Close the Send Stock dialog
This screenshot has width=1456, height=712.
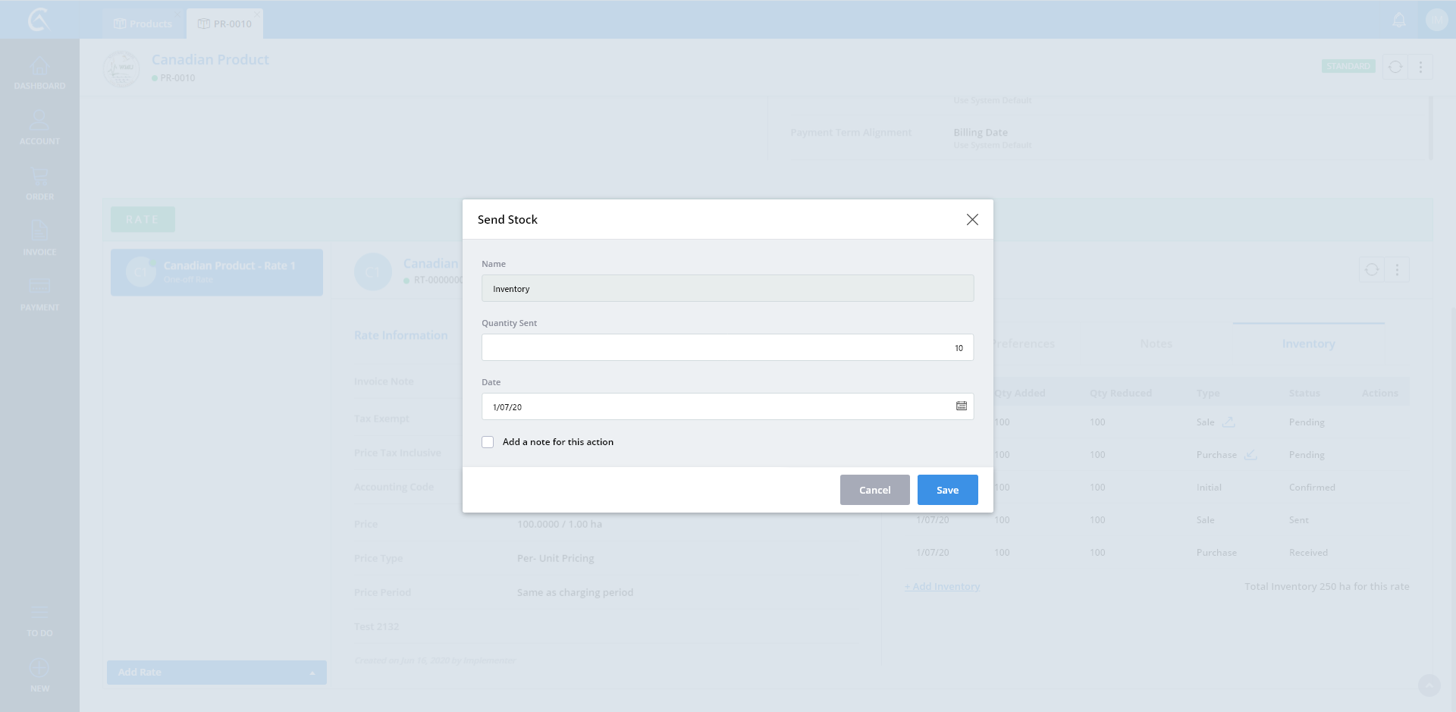click(x=971, y=219)
